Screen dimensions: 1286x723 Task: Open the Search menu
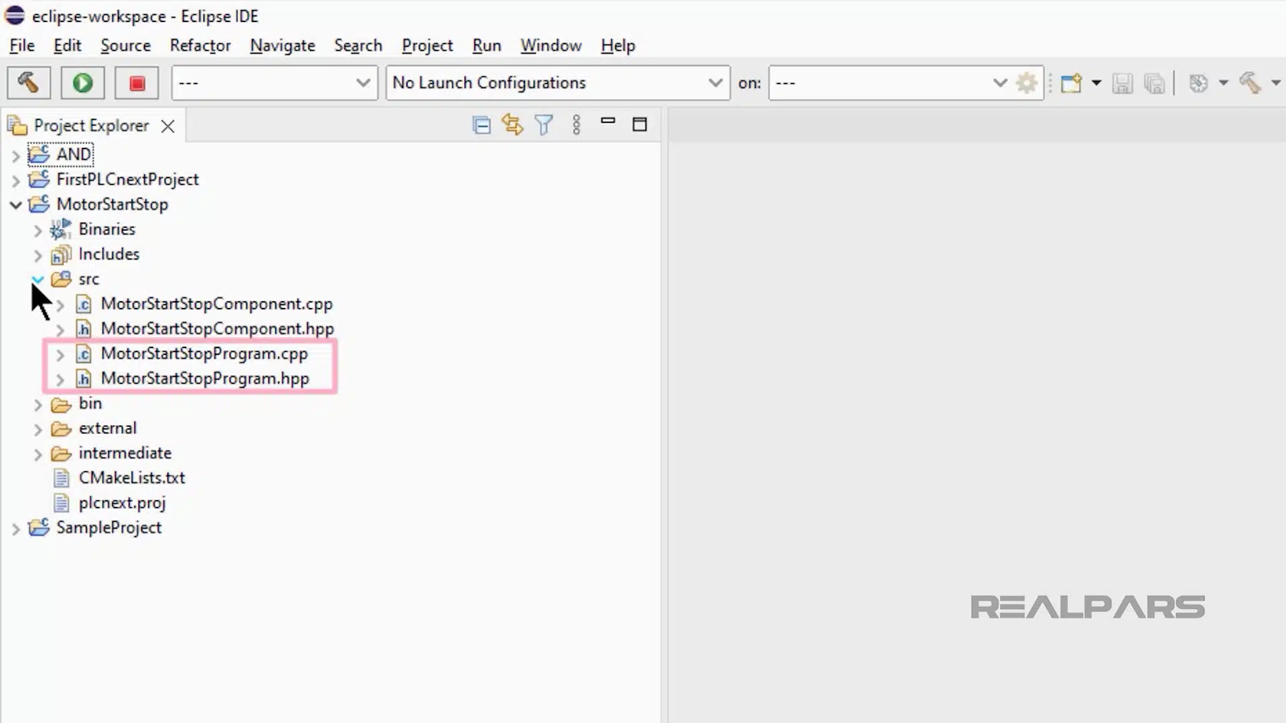[358, 46]
